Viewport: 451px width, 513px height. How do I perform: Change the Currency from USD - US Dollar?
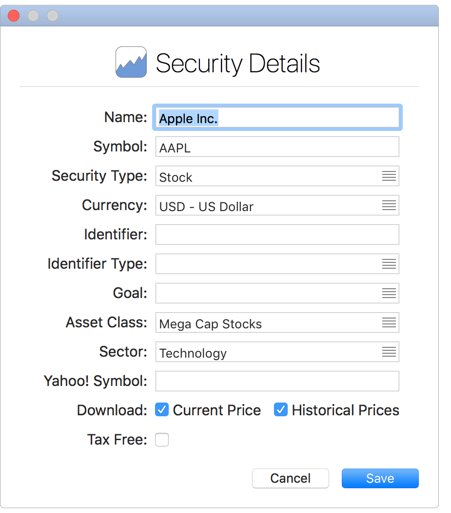coord(277,205)
